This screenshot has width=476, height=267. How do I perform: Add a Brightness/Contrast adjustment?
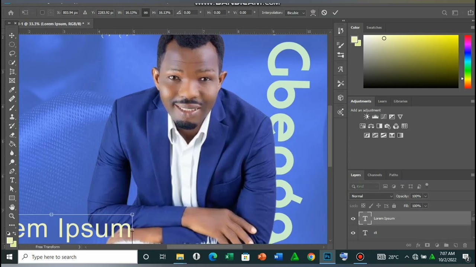pos(367,117)
